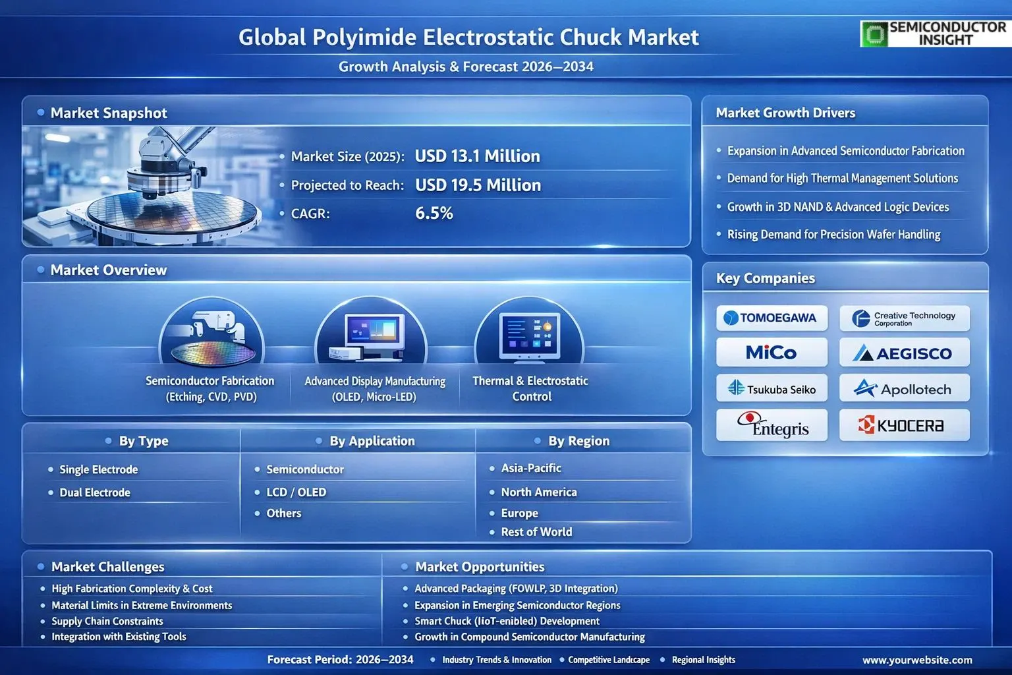Click the Semiconductor Insight logo
The width and height of the screenshot is (1012, 675).
936,34
